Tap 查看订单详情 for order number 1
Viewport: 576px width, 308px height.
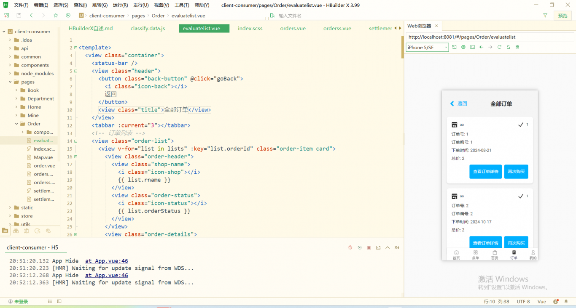485,172
